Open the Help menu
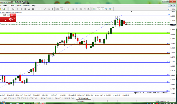 click(33, 5)
